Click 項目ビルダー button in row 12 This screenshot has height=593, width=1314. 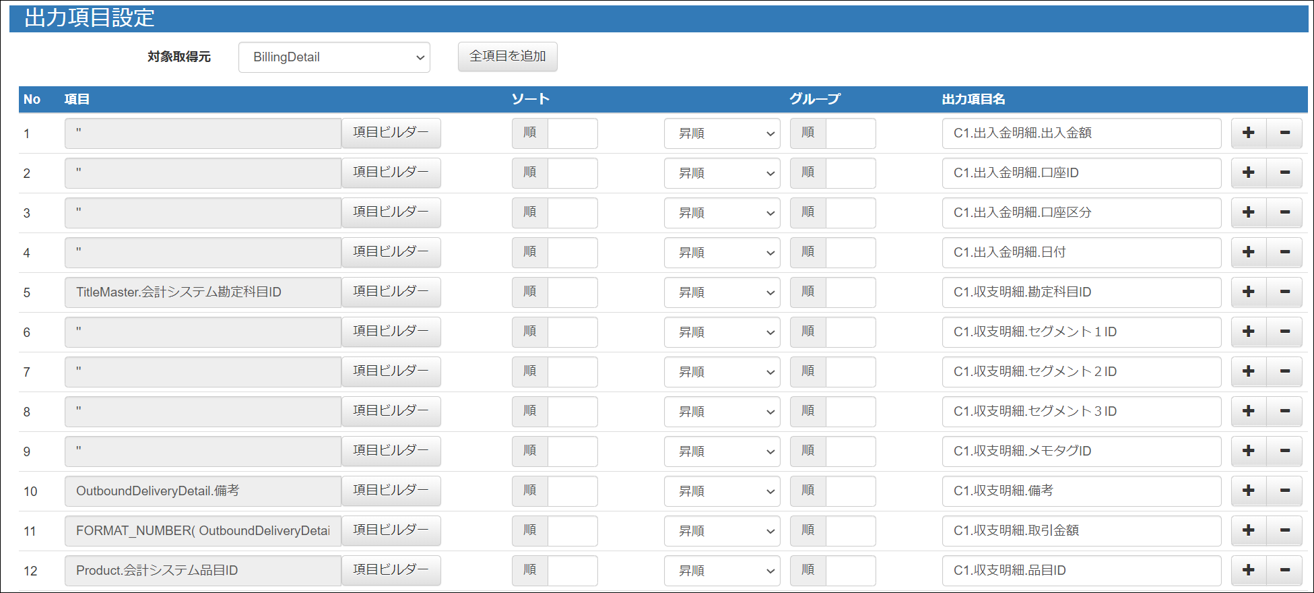pyautogui.click(x=391, y=570)
